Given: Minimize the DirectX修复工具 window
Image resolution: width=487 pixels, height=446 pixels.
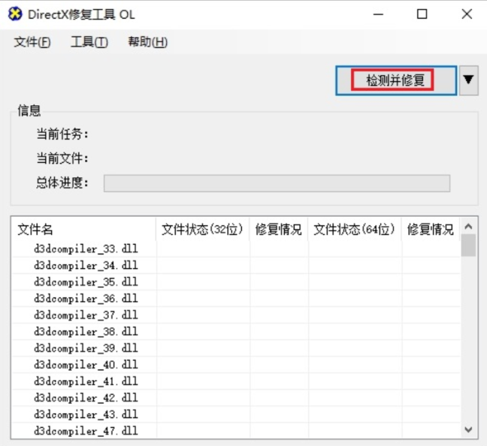Looking at the screenshot, I should (x=378, y=14).
